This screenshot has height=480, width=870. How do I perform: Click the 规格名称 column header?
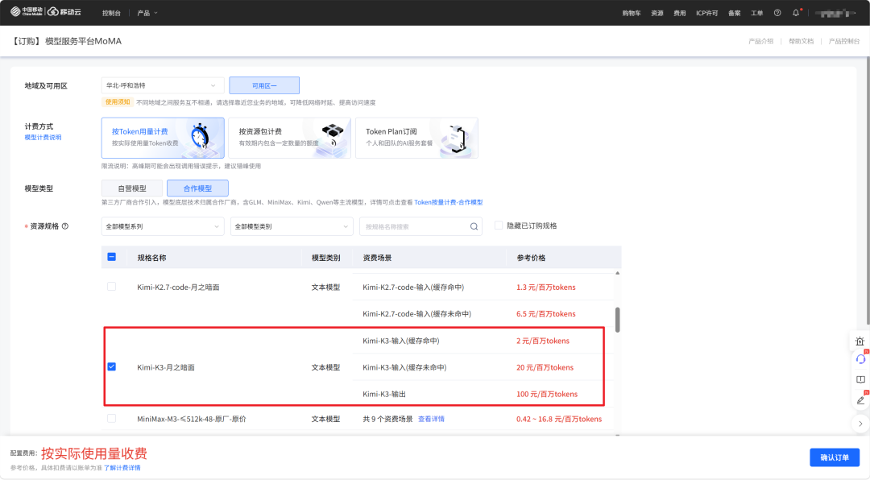tap(151, 258)
